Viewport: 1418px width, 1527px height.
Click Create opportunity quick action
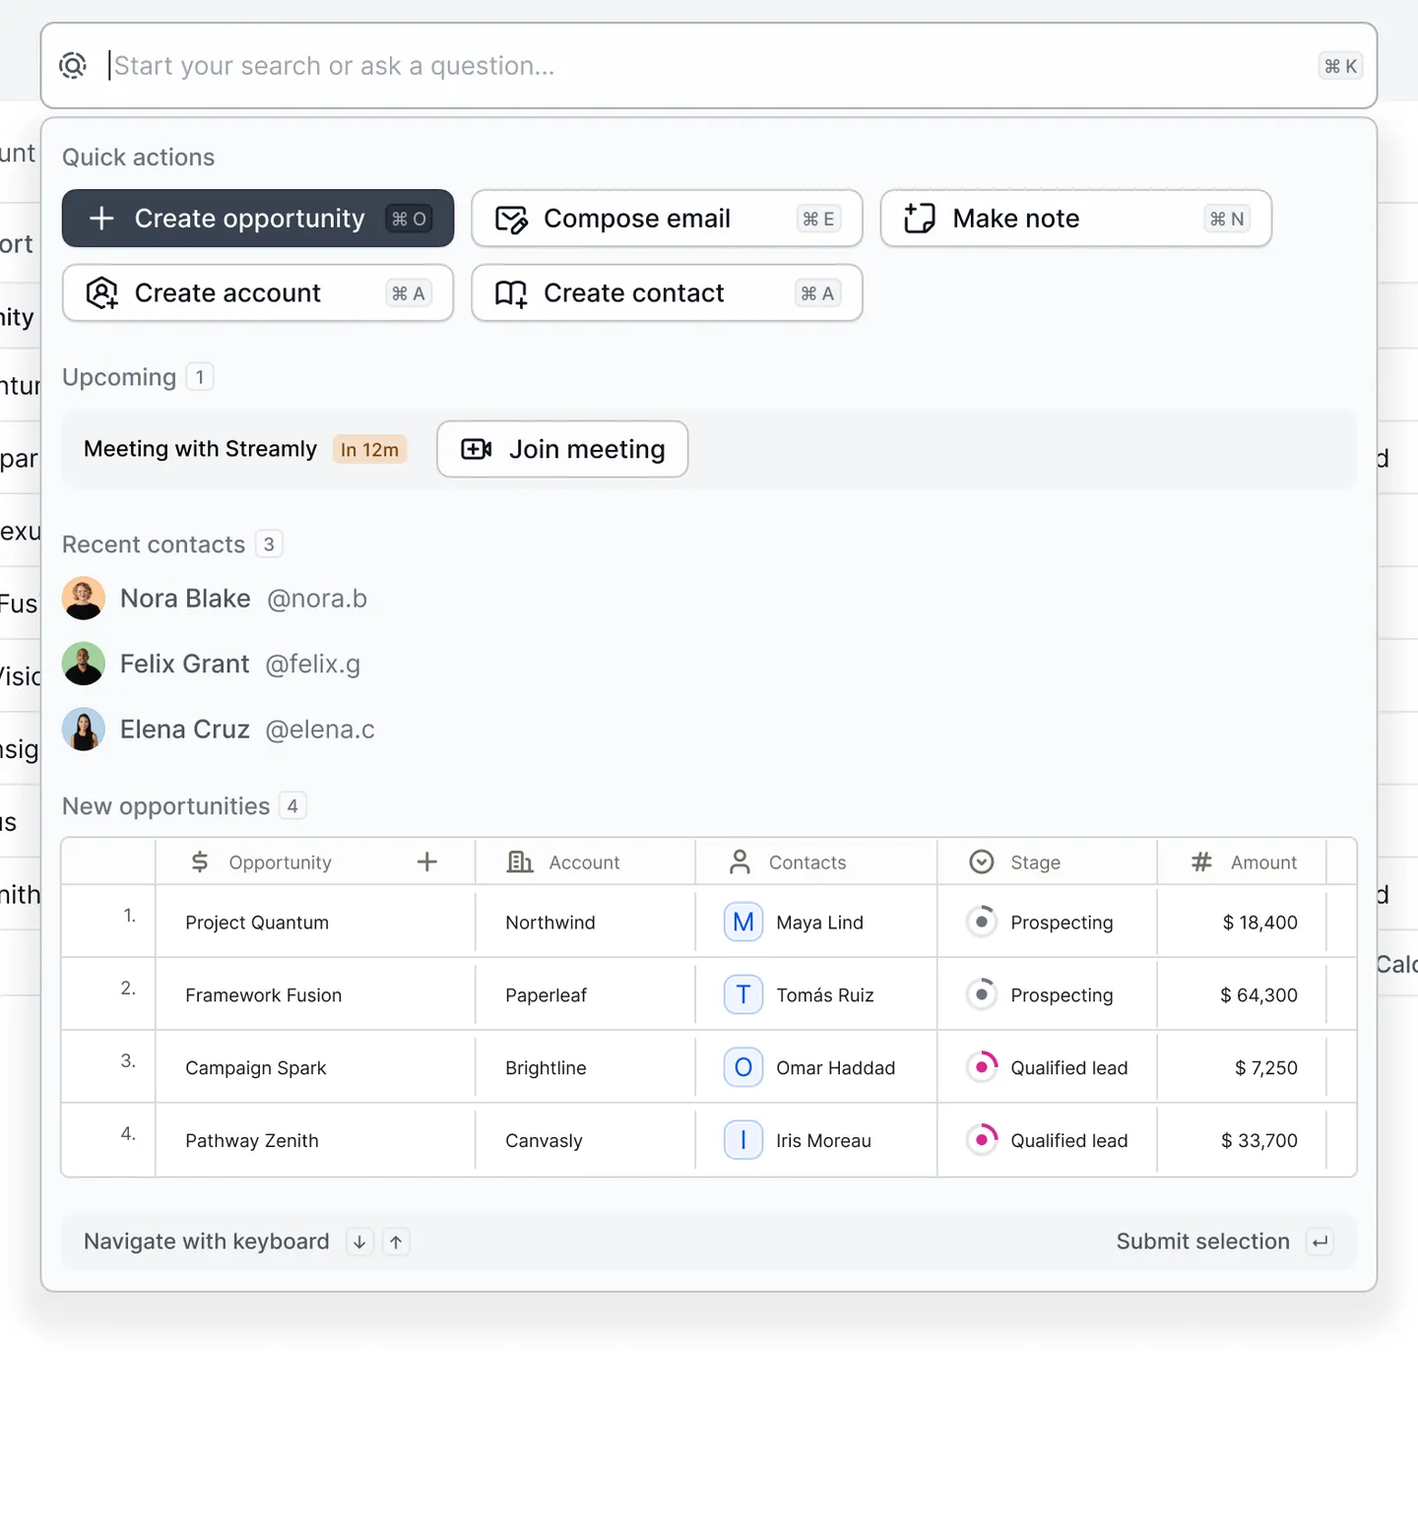(x=258, y=219)
